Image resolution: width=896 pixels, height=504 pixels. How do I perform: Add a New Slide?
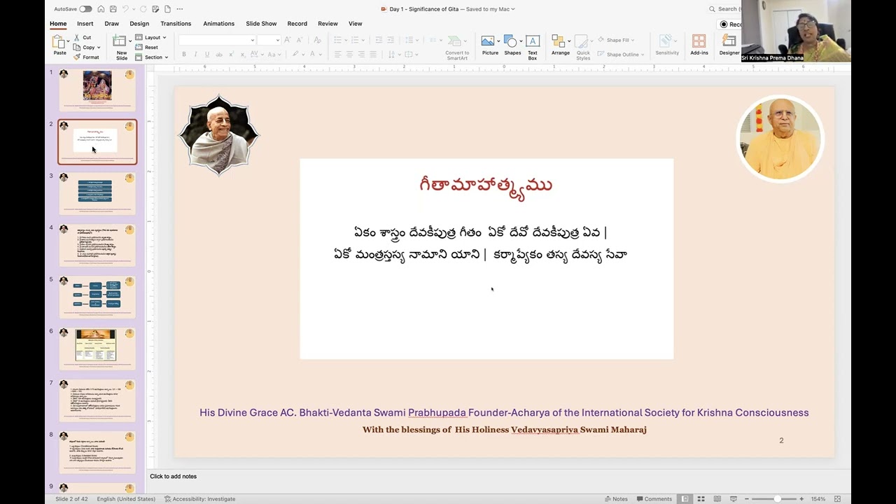point(121,46)
